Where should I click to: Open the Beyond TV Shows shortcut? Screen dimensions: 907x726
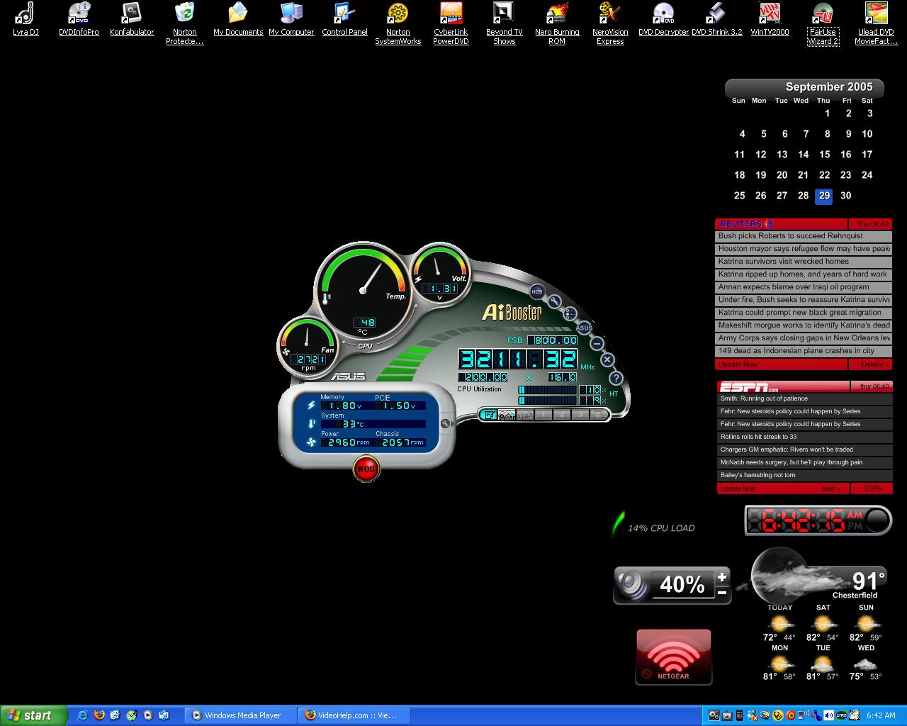pyautogui.click(x=504, y=23)
